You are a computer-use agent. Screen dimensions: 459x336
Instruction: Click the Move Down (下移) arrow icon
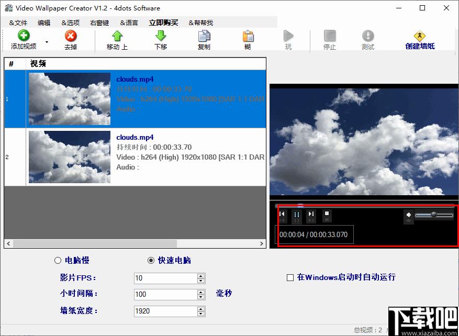[x=161, y=36]
